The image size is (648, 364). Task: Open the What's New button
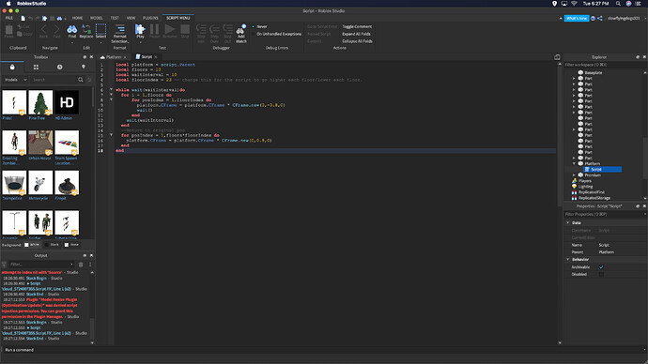click(577, 18)
